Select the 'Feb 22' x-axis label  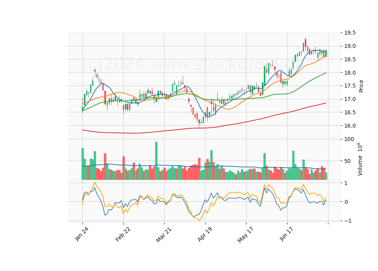point(123,234)
